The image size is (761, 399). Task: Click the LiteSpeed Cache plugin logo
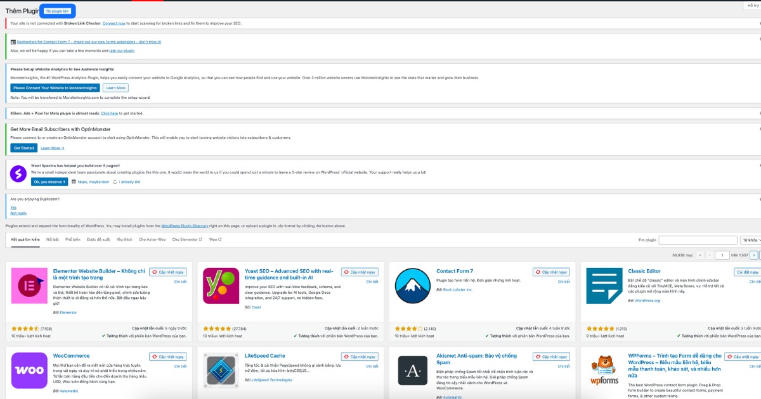tap(221, 370)
